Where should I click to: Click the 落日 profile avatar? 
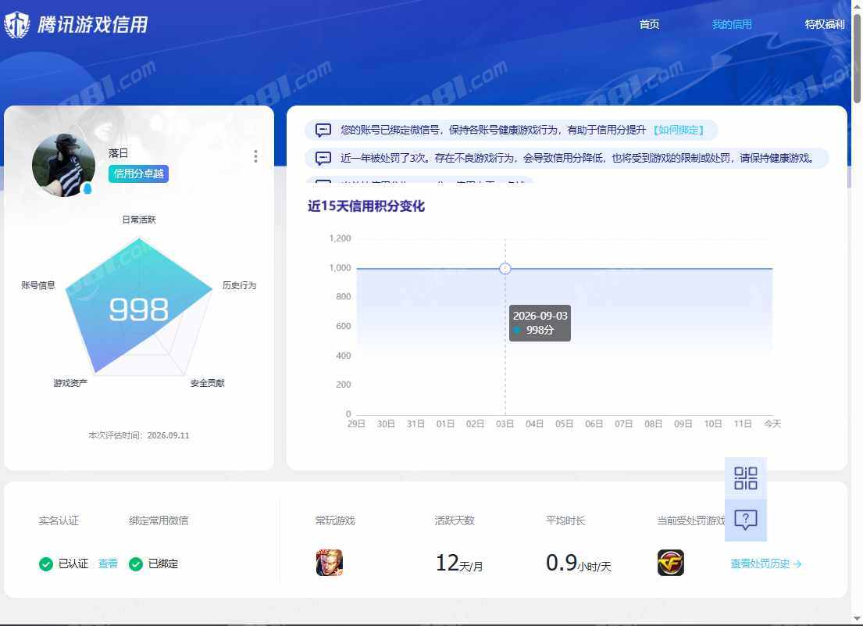pyautogui.click(x=62, y=165)
